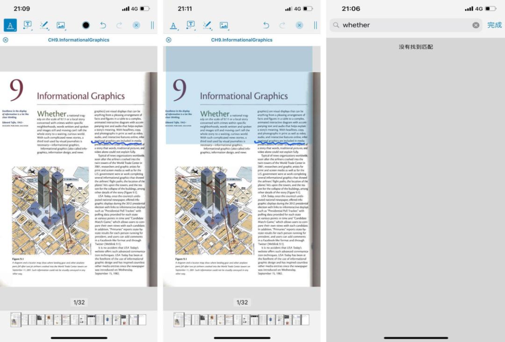Tap the redo arrow in the 21:09 screen
505x342 pixels.
[119, 25]
